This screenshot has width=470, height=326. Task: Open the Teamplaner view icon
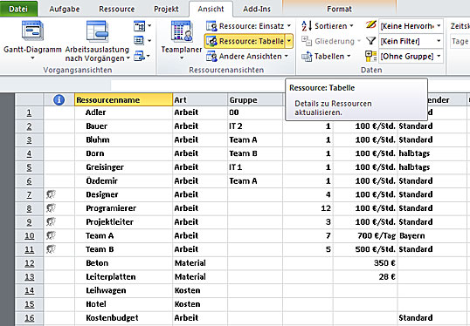pos(182,31)
